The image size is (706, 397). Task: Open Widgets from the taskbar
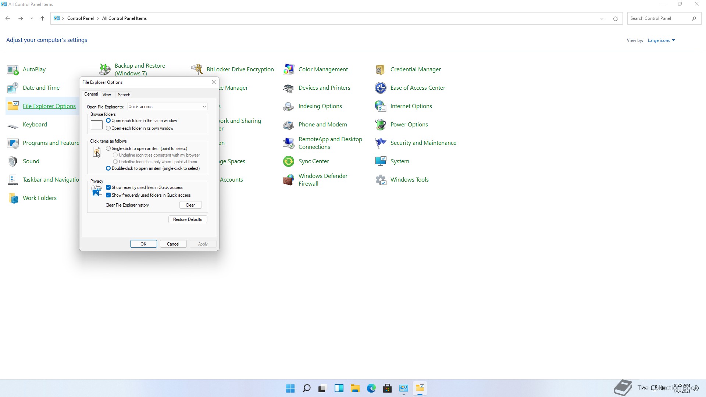click(x=339, y=388)
